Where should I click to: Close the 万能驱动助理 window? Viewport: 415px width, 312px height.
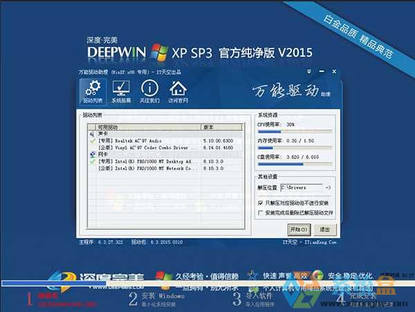point(334,71)
